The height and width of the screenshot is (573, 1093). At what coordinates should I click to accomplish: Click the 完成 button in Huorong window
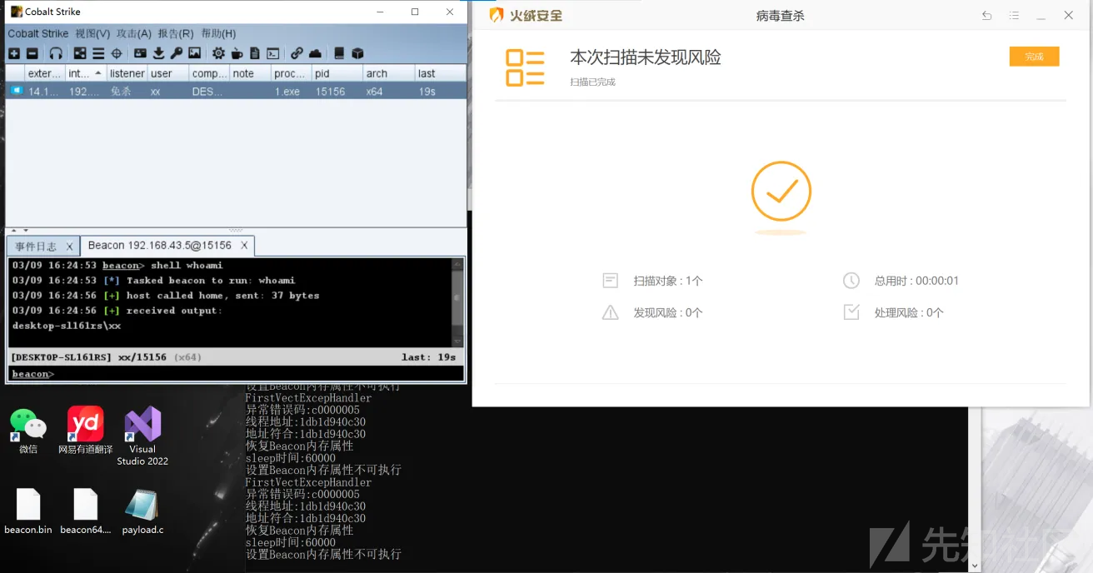click(1034, 57)
